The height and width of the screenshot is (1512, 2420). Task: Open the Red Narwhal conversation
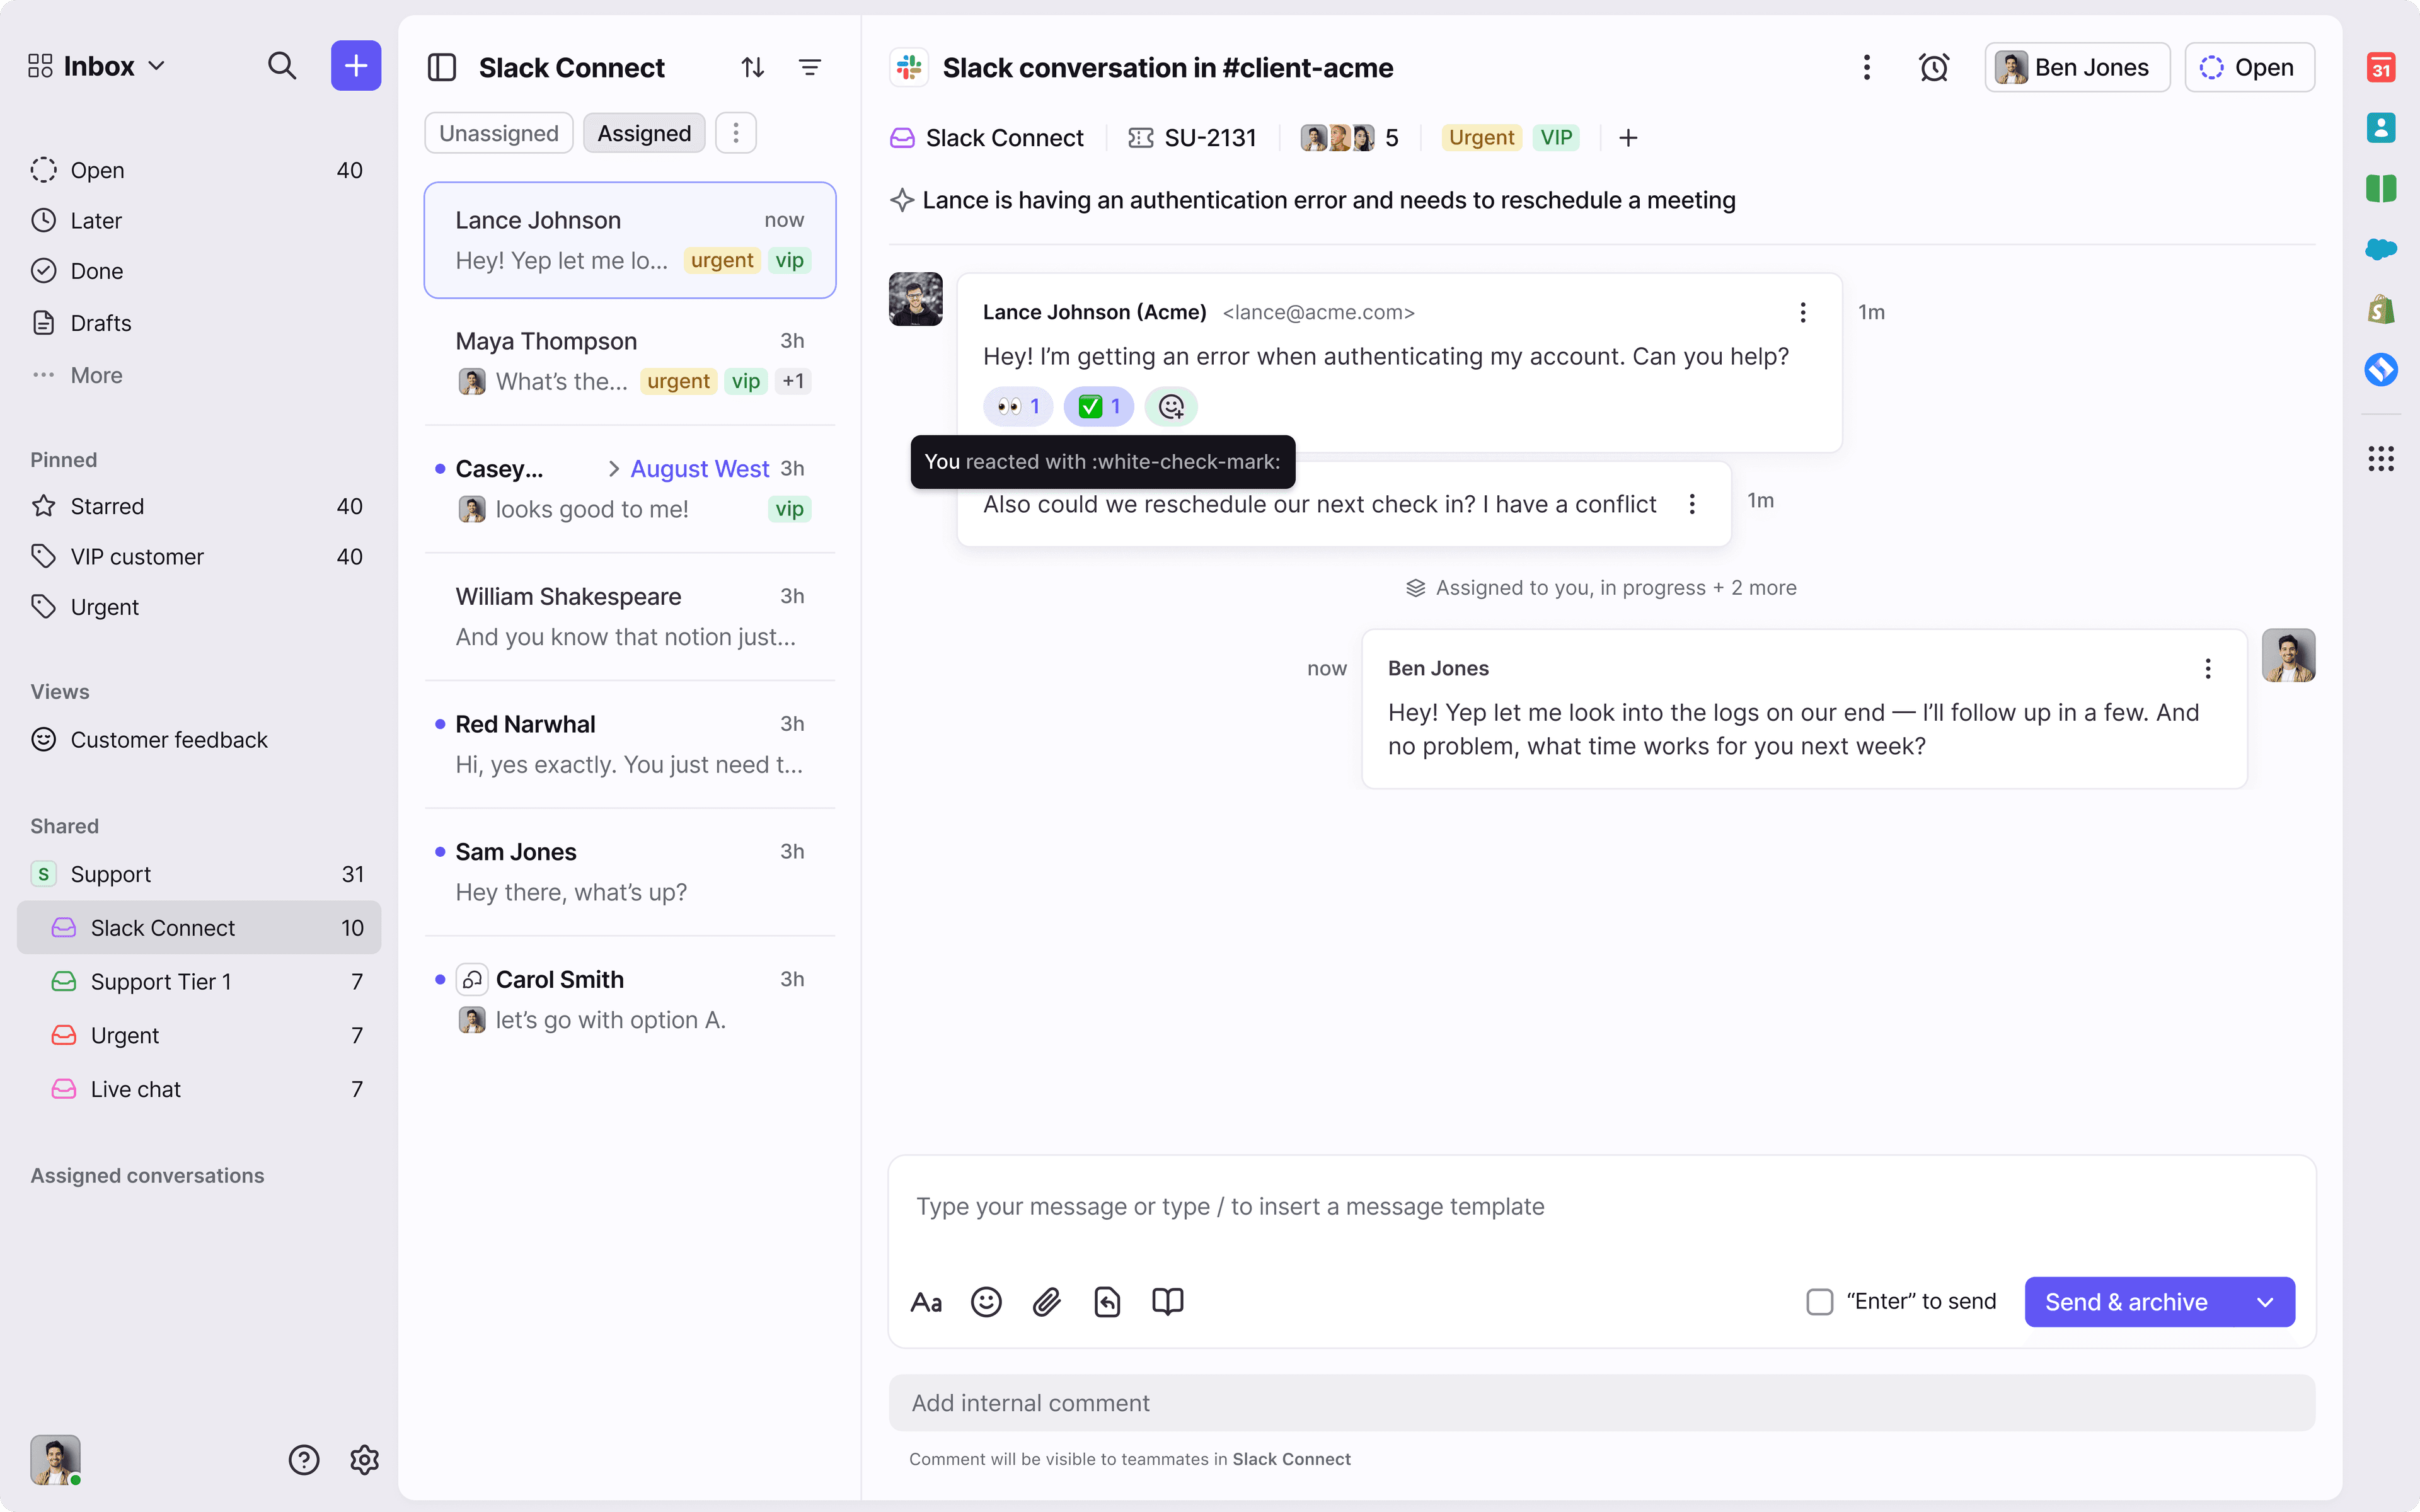click(630, 744)
